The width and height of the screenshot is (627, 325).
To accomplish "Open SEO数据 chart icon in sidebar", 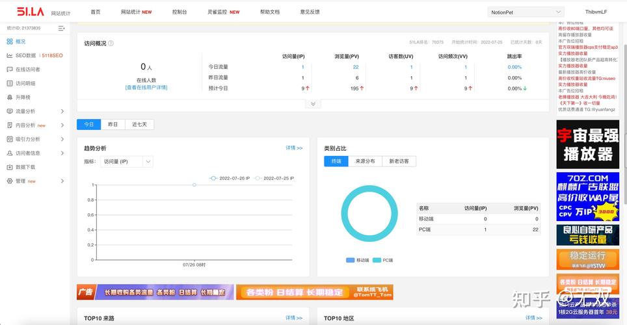I will [x=10, y=55].
